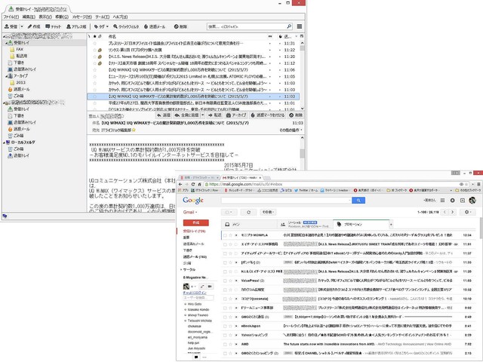
Task: Click 返信 reply in the message header
Action: 164,115
